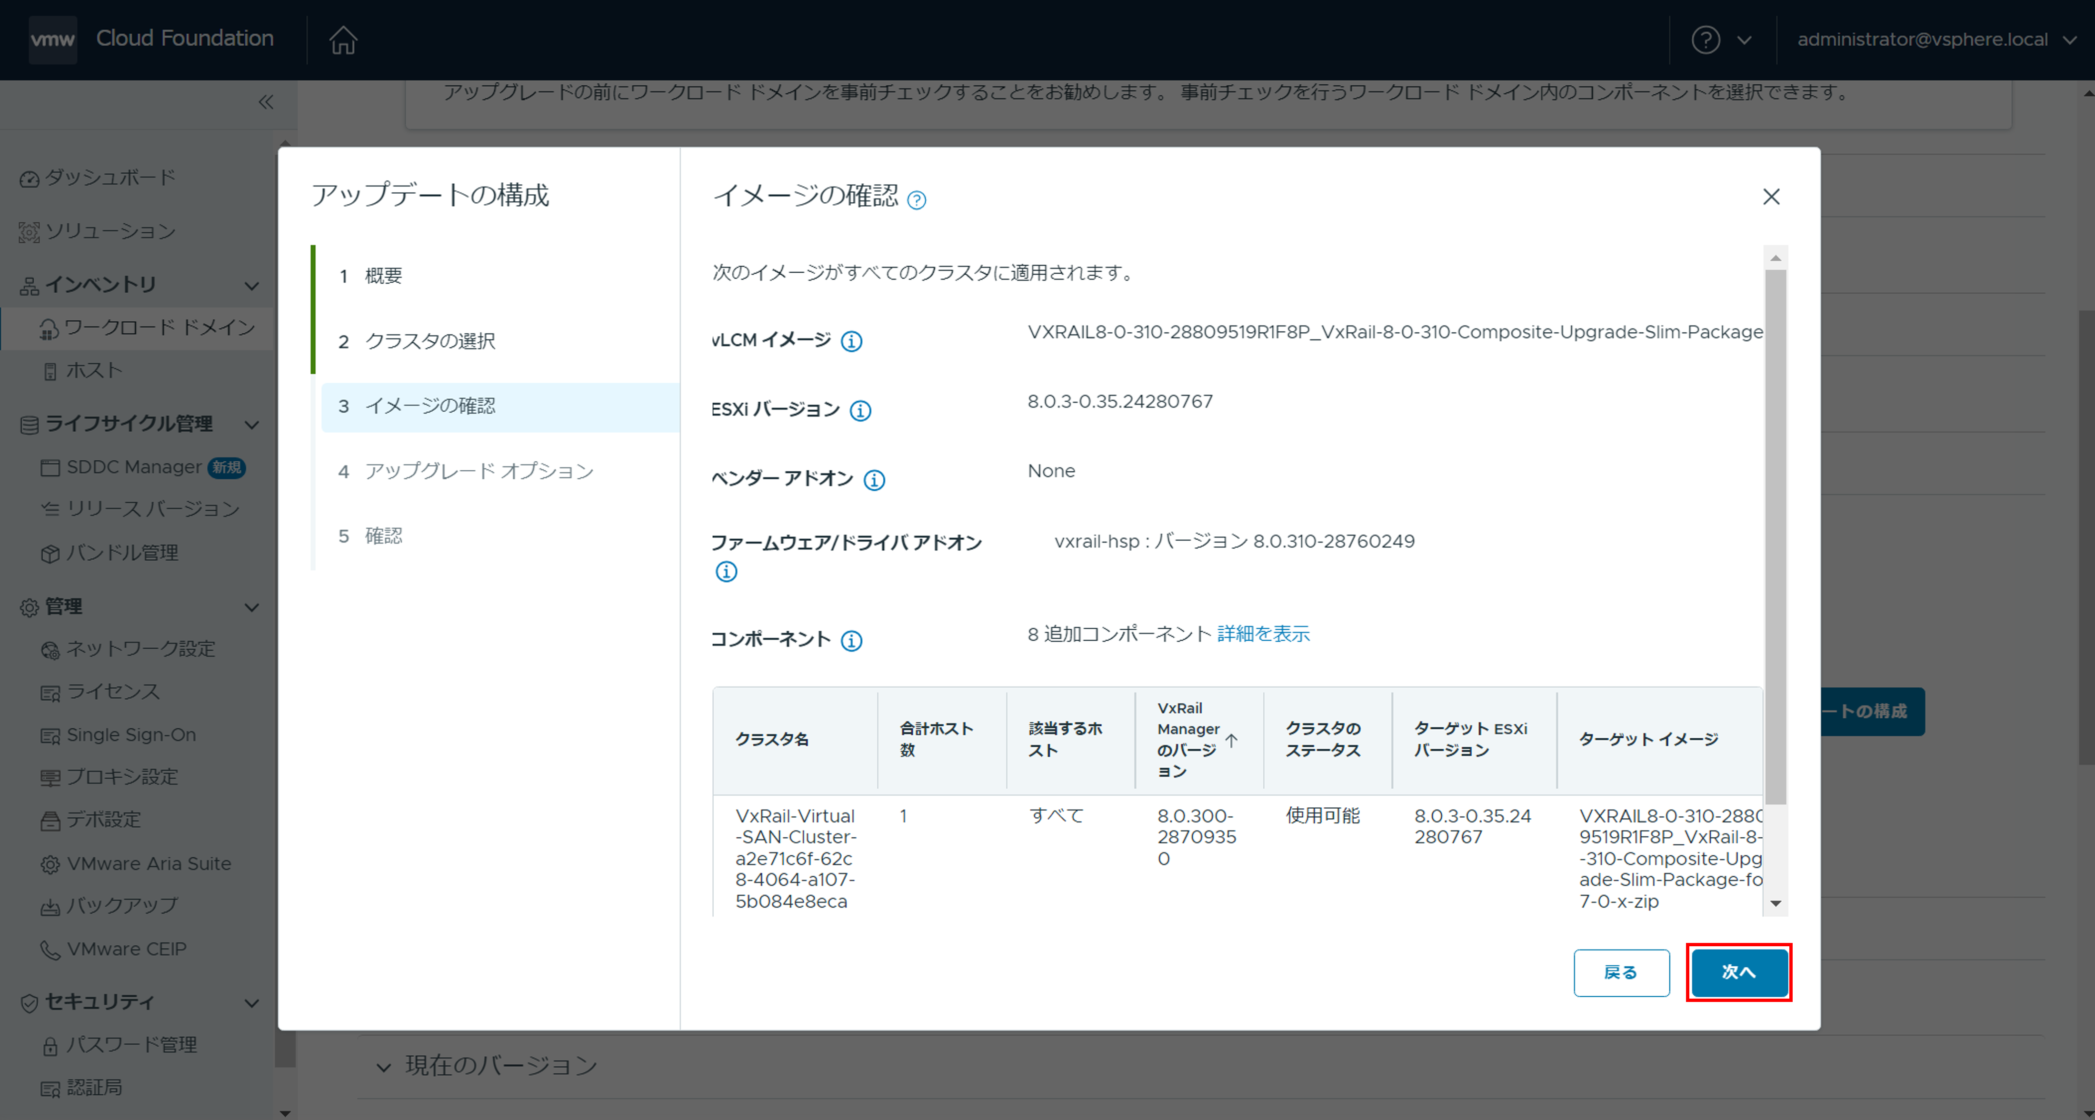The height and width of the screenshot is (1120, 2095).
Task: Click the 新規 badge next to SDDC Manager
Action: (x=227, y=467)
